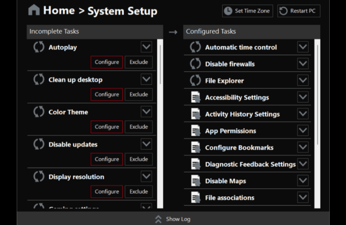346x225 pixels.
Task: Expand Diagnostic Feedback Settings chevron
Action: [303, 164]
